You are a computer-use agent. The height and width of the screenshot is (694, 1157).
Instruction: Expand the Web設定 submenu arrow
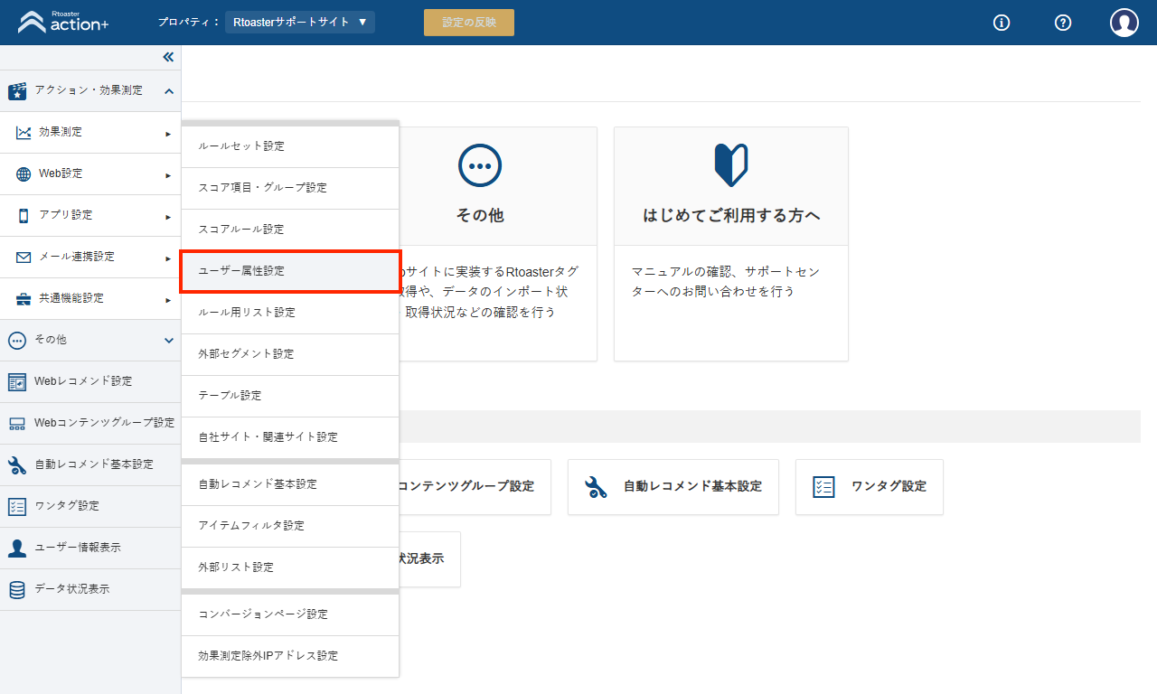tap(168, 175)
